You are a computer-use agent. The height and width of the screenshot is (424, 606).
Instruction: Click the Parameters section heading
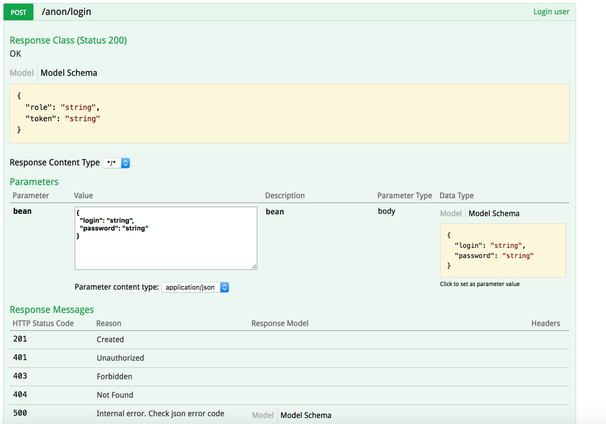point(34,182)
